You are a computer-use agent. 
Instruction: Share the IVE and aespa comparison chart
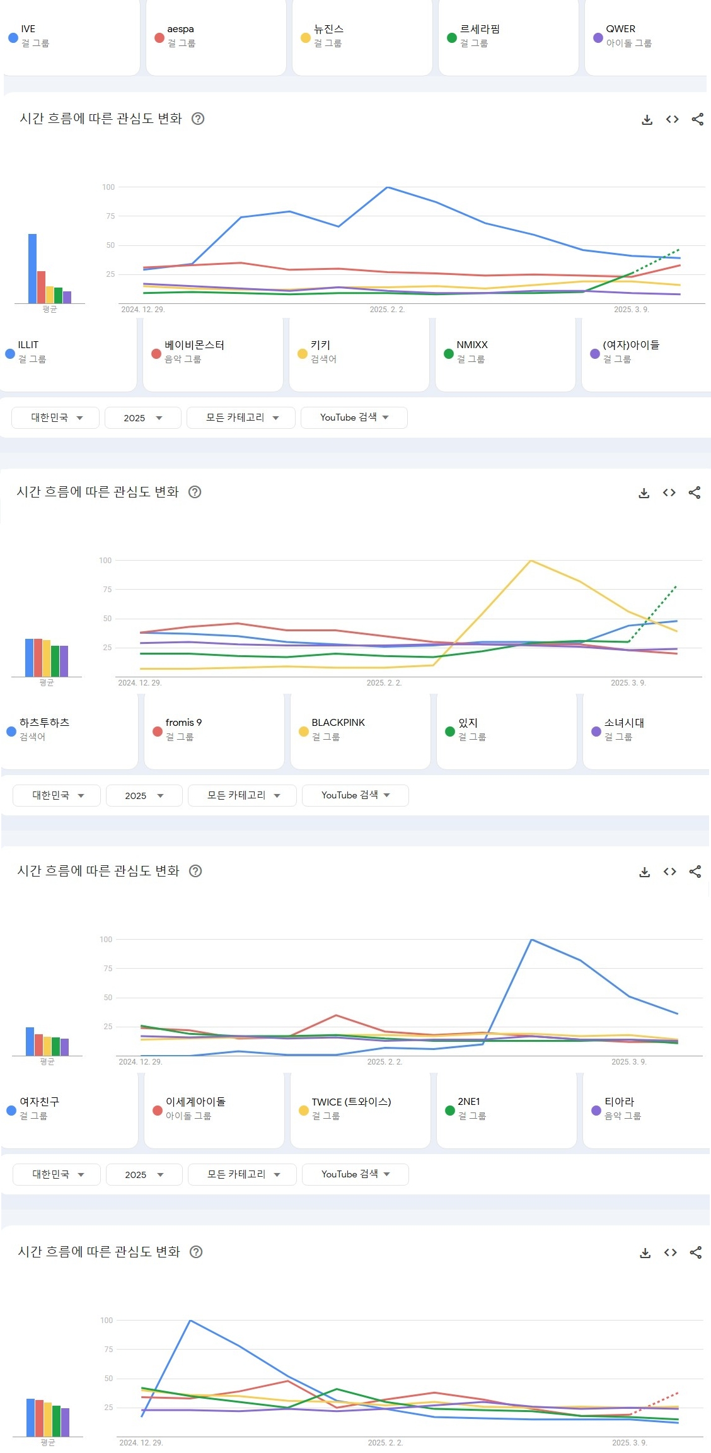coord(697,119)
